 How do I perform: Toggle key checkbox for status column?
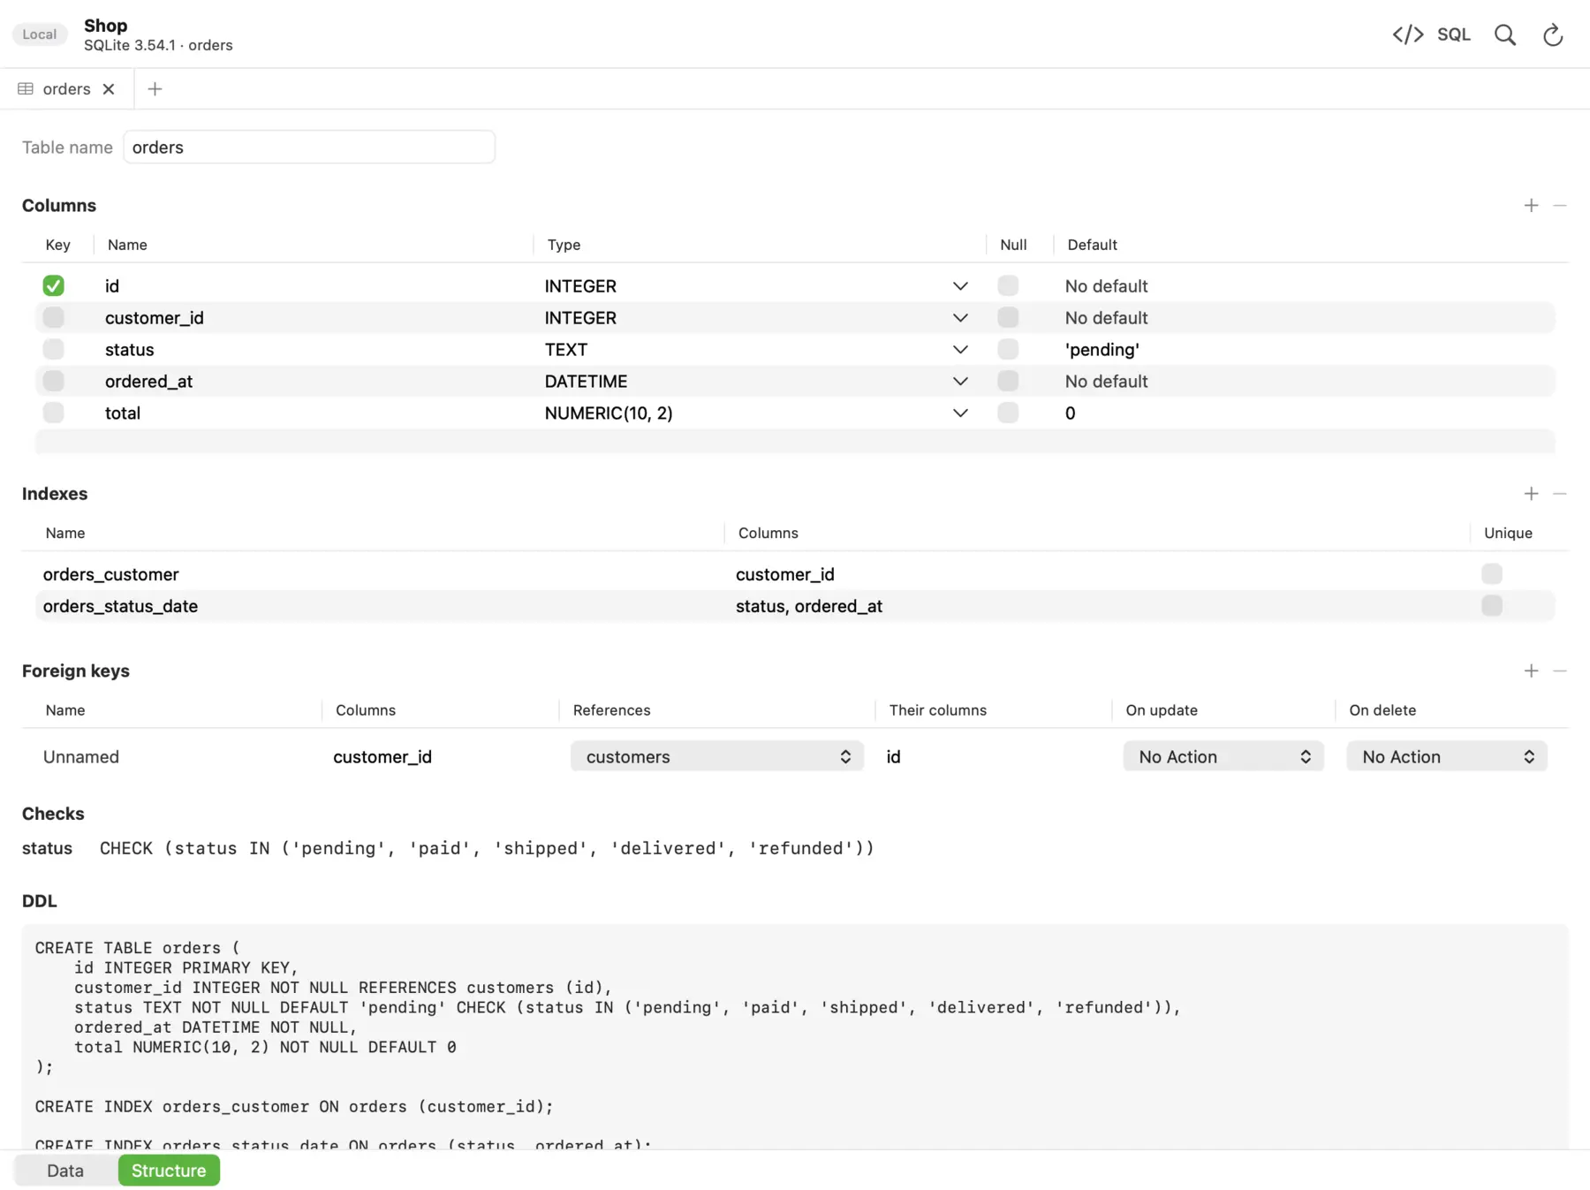[x=53, y=349]
